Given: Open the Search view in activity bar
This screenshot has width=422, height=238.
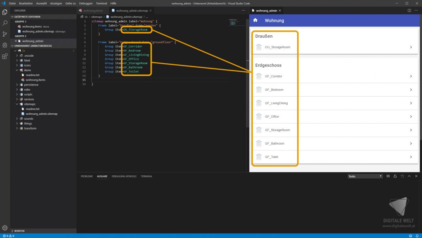Looking at the screenshot, I should tap(5, 23).
